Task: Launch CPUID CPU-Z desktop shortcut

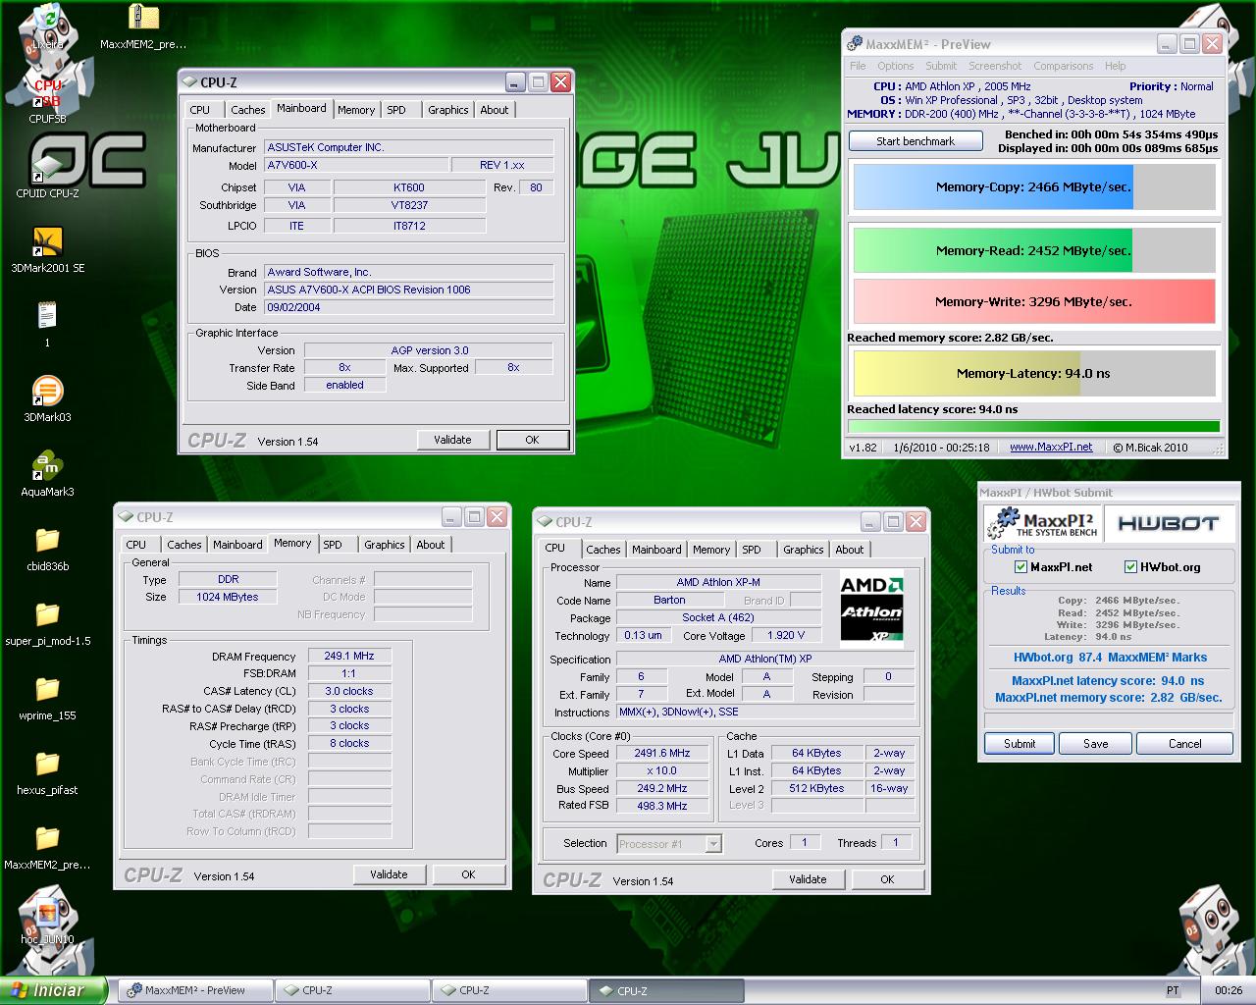Action: click(x=47, y=176)
